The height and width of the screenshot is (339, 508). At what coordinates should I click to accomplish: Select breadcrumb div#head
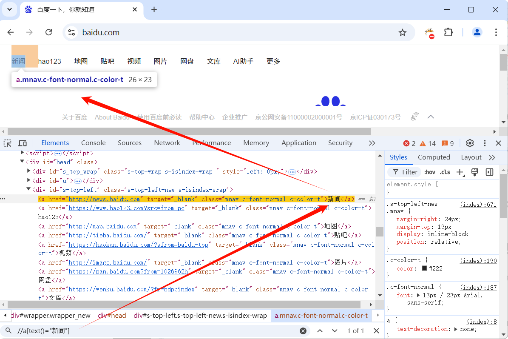(x=112, y=315)
